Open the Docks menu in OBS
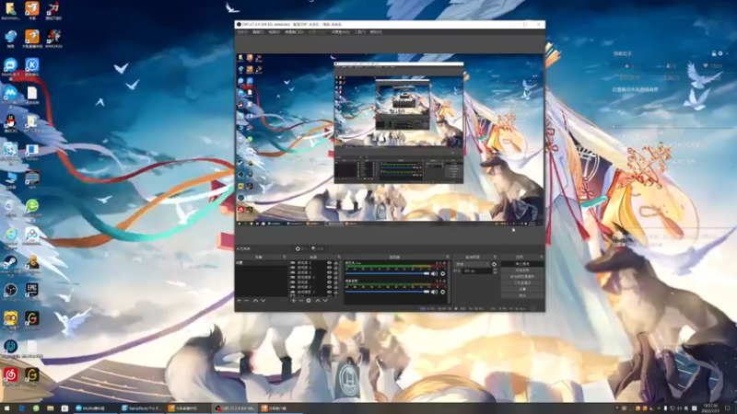737x414 pixels. [294, 32]
